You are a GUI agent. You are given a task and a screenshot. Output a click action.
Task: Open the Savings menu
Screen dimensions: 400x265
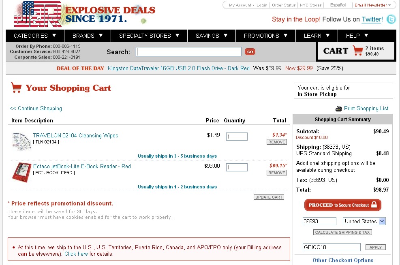click(212, 36)
